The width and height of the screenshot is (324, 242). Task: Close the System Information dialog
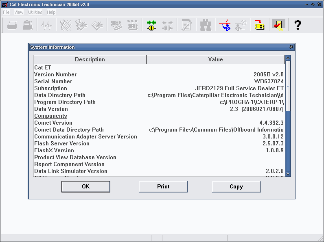(x=291, y=47)
